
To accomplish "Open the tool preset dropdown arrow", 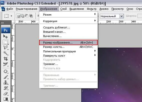I will [11, 16].
